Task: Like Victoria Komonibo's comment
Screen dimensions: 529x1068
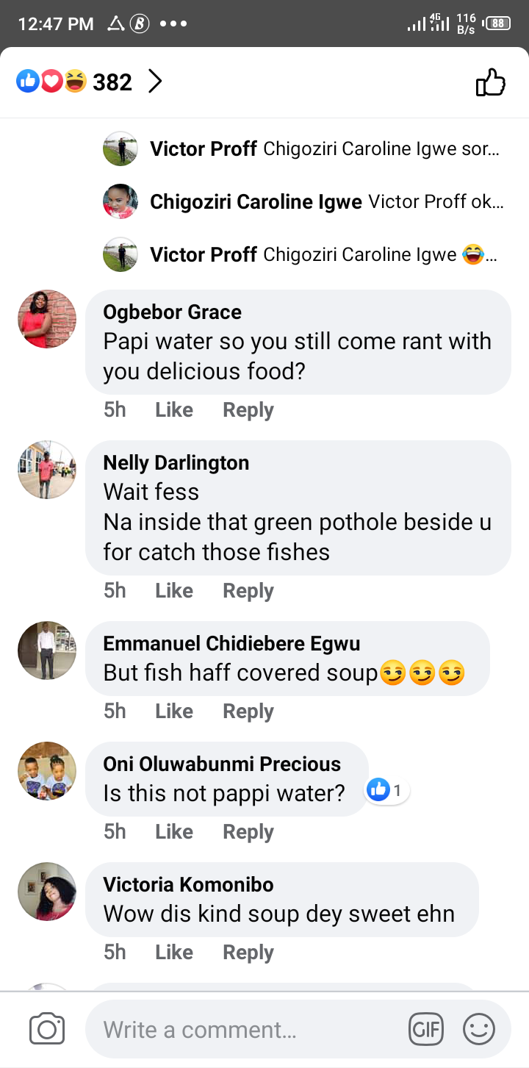Action: 174,953
